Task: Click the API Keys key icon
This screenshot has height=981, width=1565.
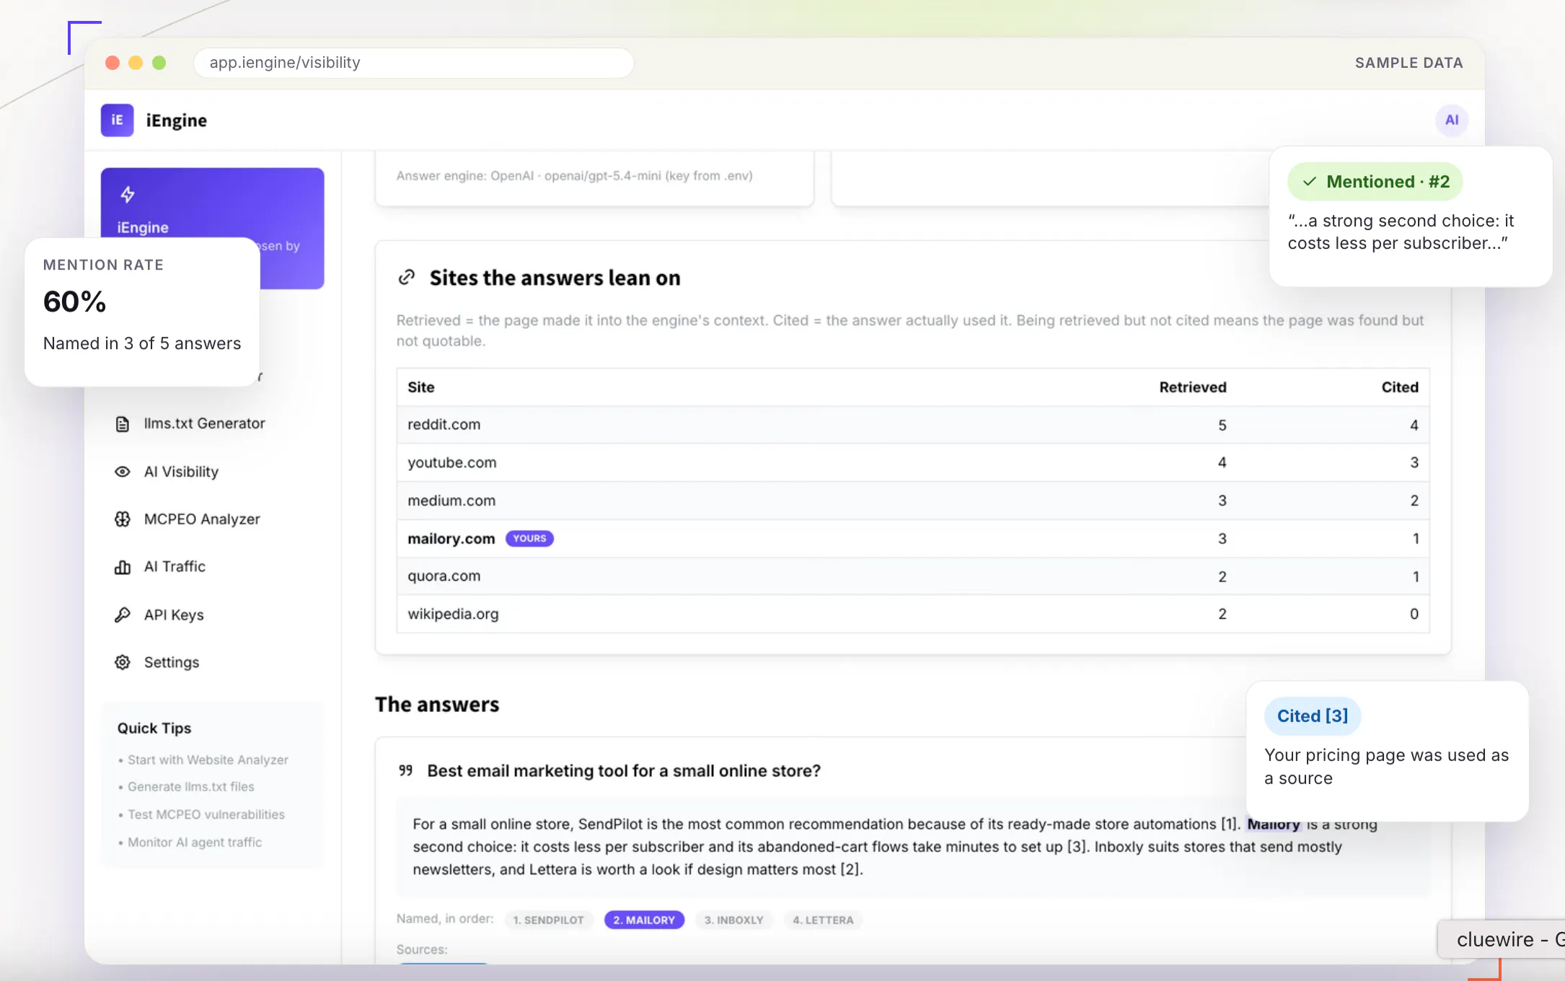Action: click(x=123, y=615)
